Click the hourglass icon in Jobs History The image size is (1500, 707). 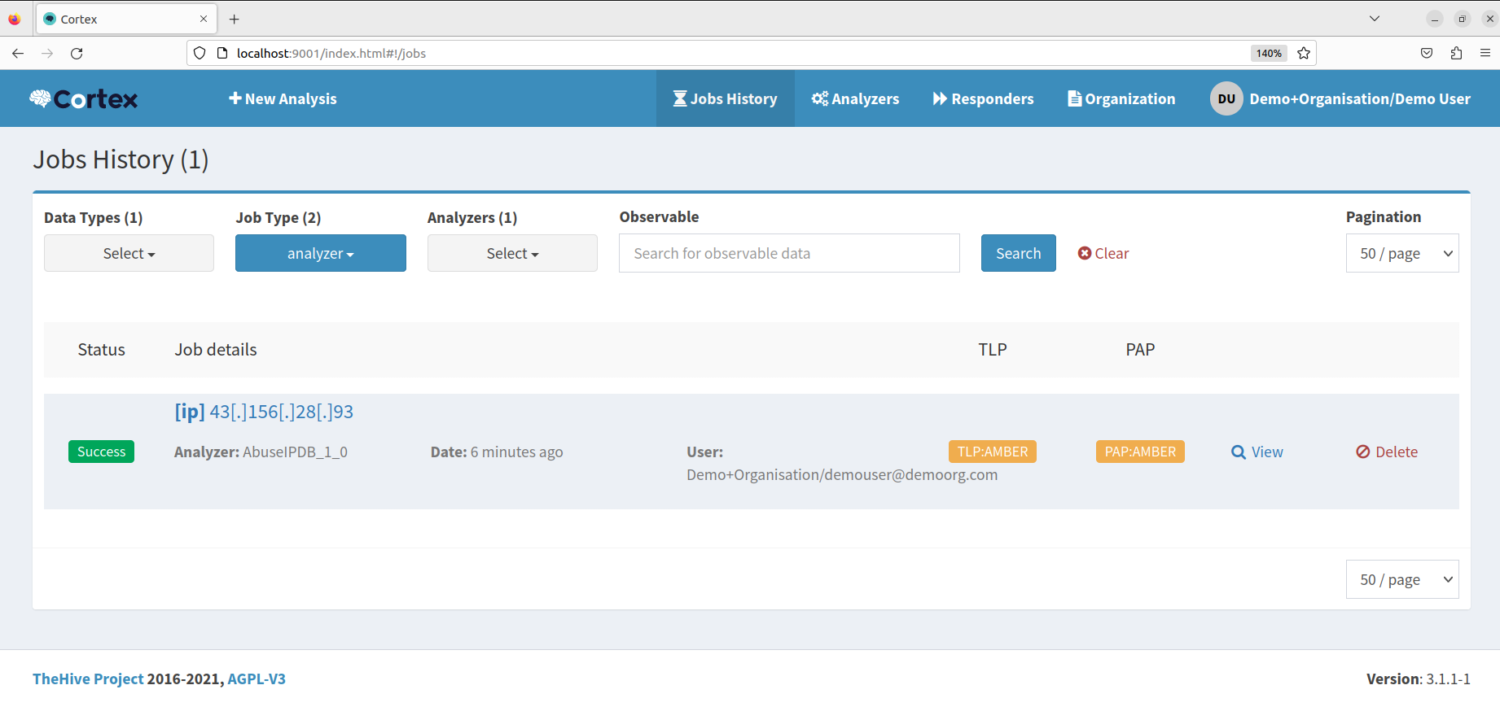click(x=680, y=98)
